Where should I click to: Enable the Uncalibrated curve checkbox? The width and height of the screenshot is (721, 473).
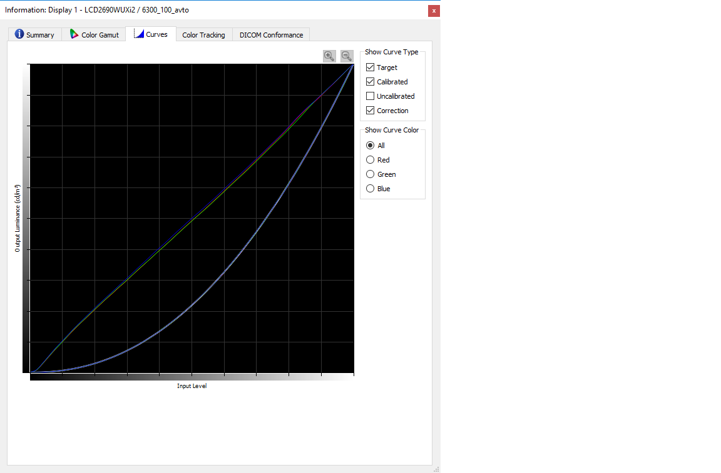[x=370, y=96]
